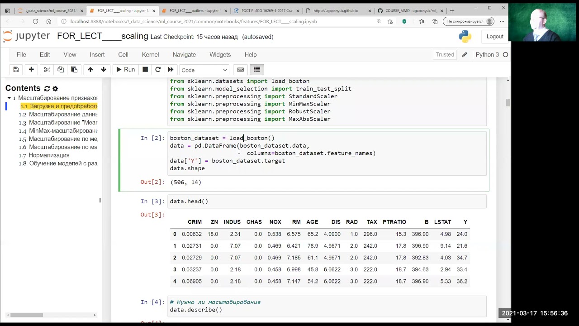Reload the page in the browser
The width and height of the screenshot is (579, 326).
pos(35,21)
